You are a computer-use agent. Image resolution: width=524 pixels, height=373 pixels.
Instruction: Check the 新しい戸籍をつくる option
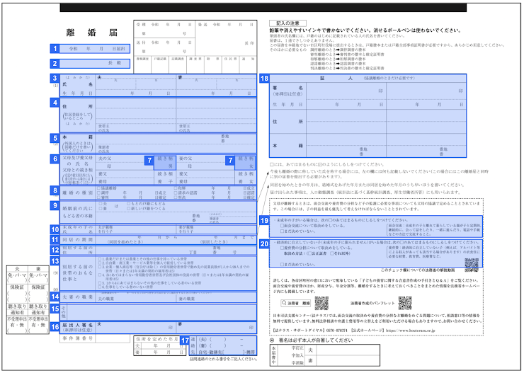point(128,207)
